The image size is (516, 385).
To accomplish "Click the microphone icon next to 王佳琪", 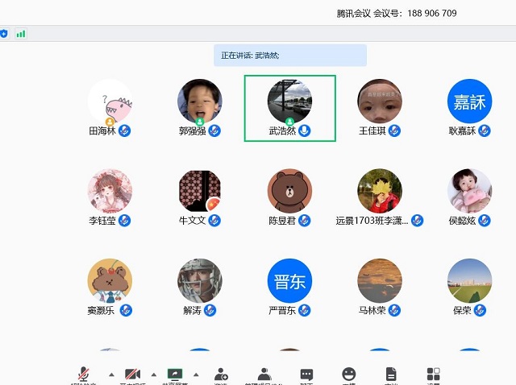I will point(394,130).
